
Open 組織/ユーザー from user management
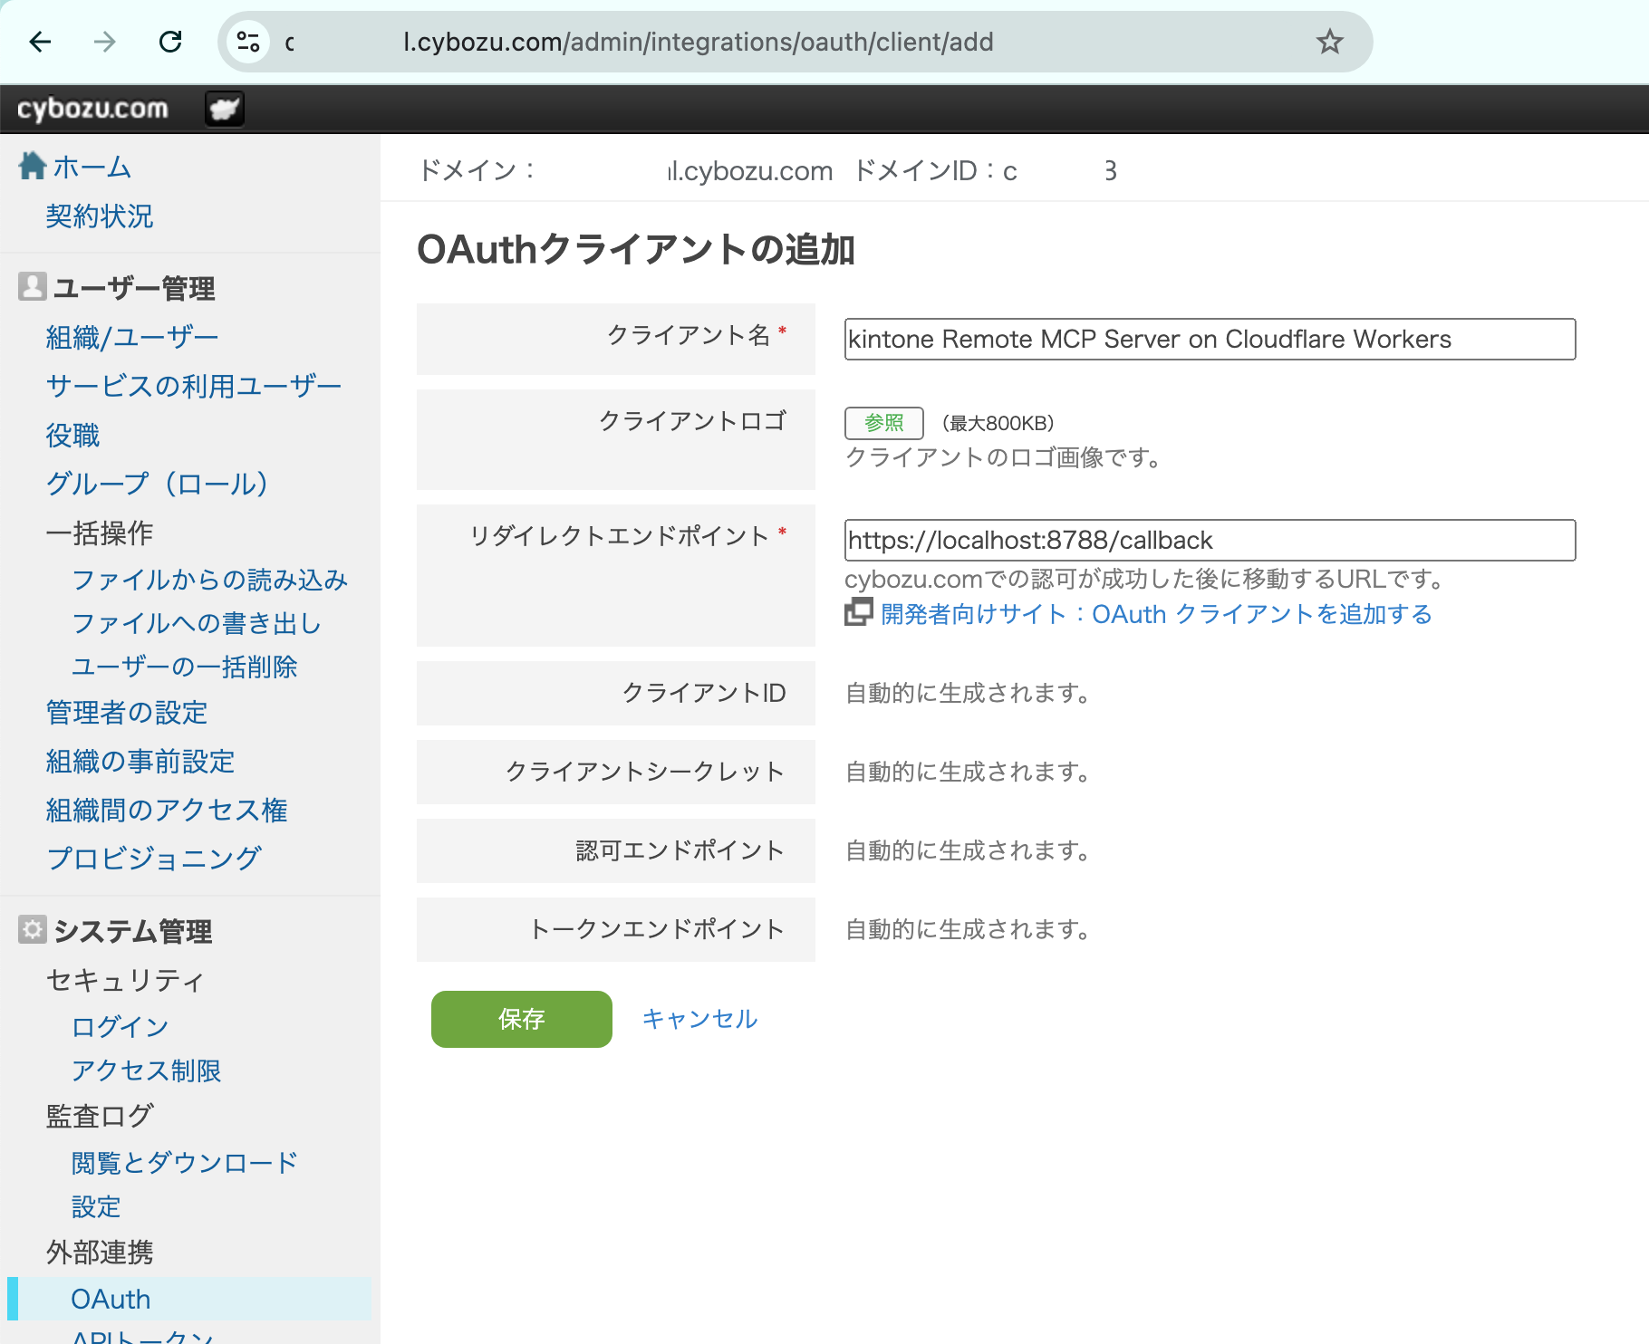(130, 335)
